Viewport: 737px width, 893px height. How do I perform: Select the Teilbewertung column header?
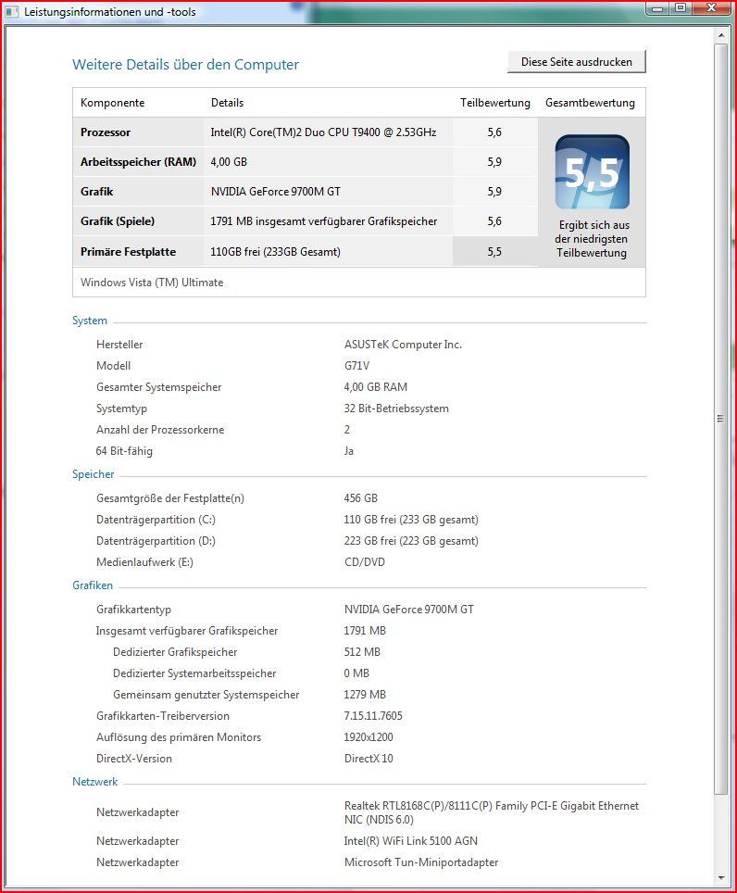[495, 103]
